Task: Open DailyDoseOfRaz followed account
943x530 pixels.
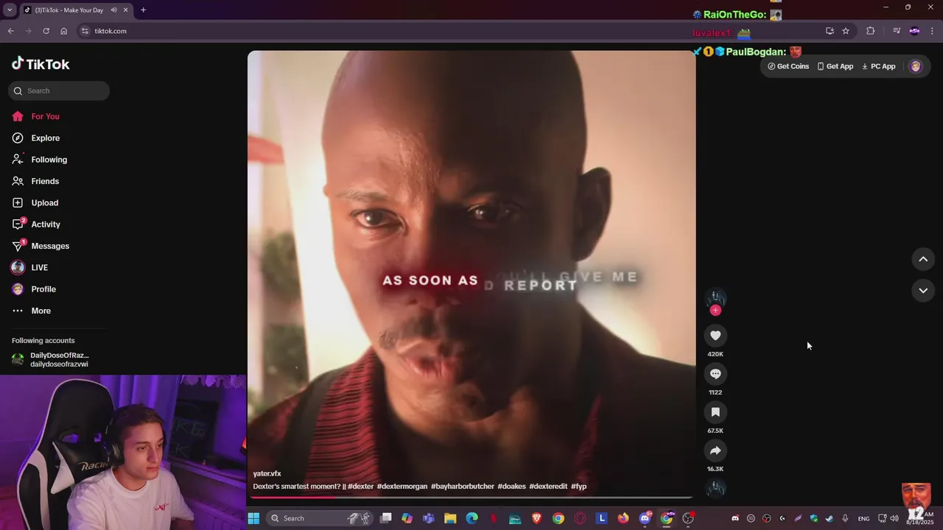Action: click(x=50, y=359)
